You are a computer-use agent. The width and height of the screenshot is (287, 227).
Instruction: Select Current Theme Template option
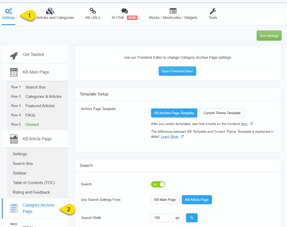pos(222,113)
